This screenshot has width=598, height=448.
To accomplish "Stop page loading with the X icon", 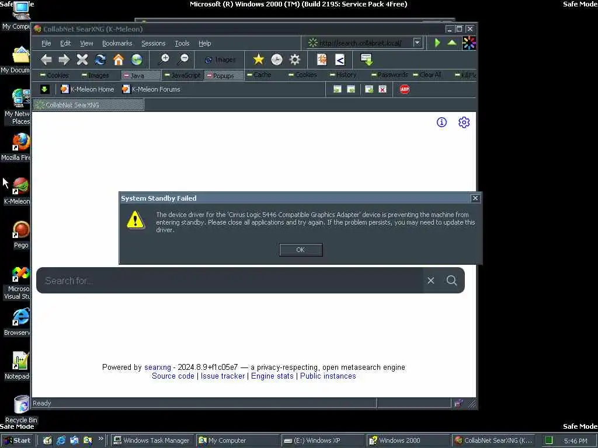I will click(82, 60).
